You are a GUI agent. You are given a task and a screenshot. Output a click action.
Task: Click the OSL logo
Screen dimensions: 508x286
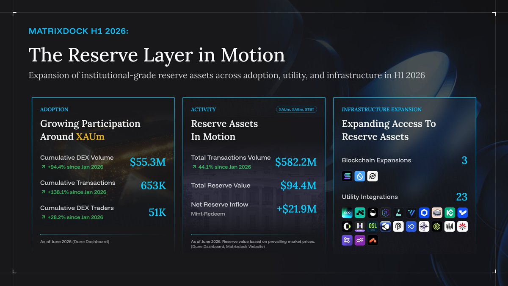tap(373, 227)
